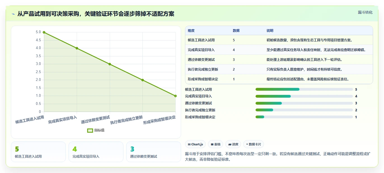Click the progress bar for 候选工具进入试用
384x173 pixels.
point(304,89)
